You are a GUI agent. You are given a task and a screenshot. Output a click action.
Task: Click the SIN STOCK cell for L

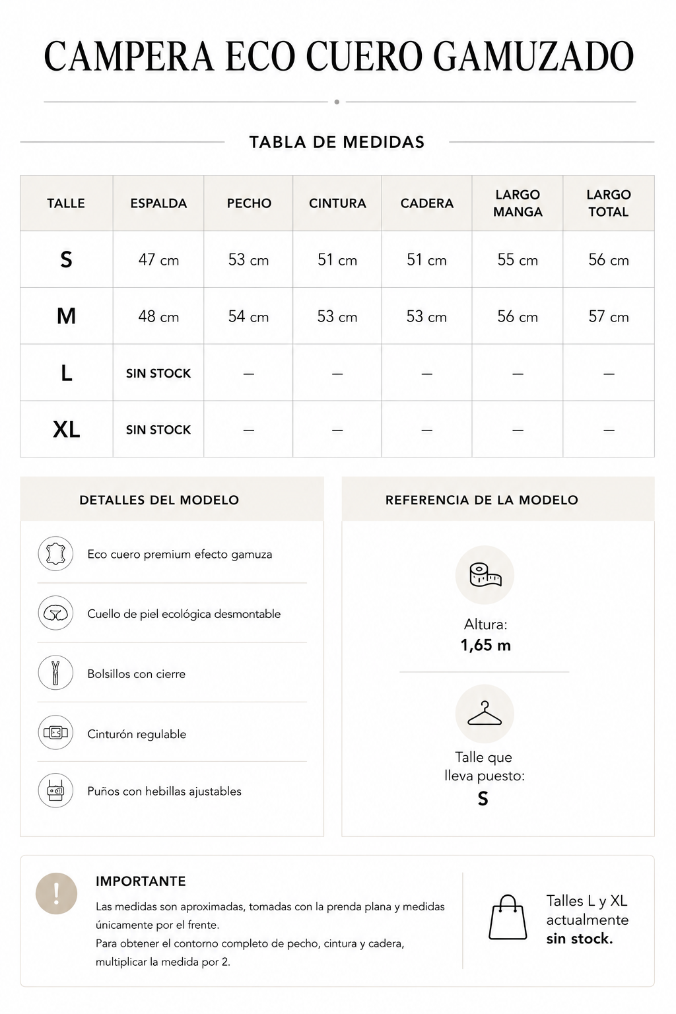[x=158, y=373]
